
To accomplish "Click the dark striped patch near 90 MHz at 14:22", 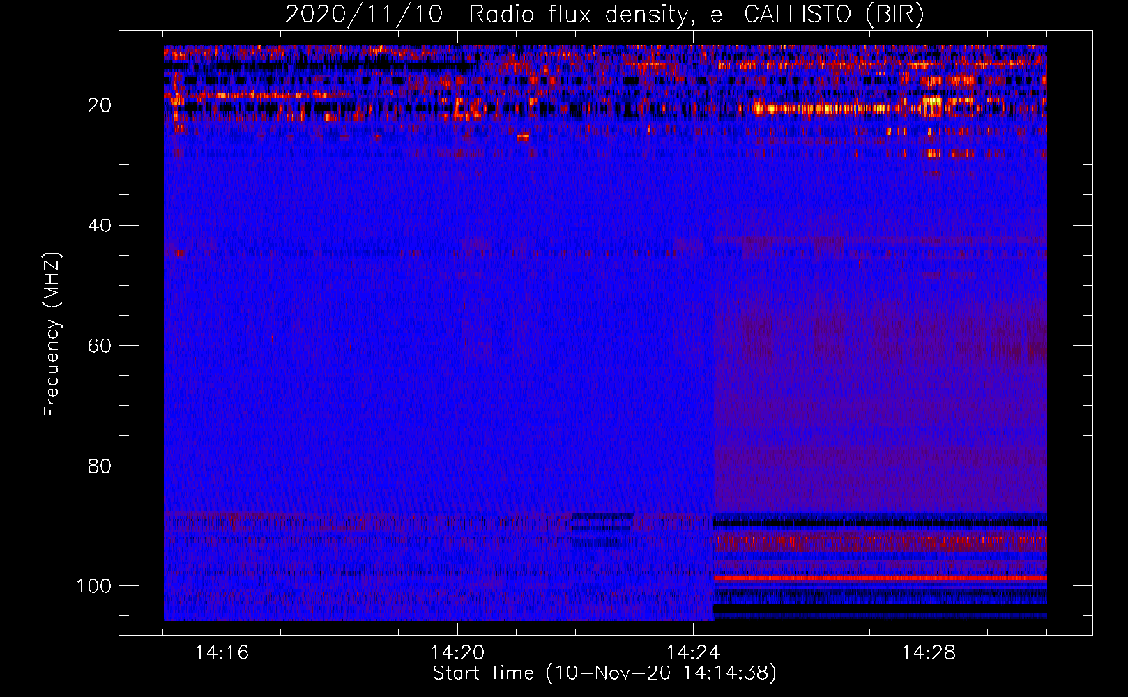I will 602,530.
